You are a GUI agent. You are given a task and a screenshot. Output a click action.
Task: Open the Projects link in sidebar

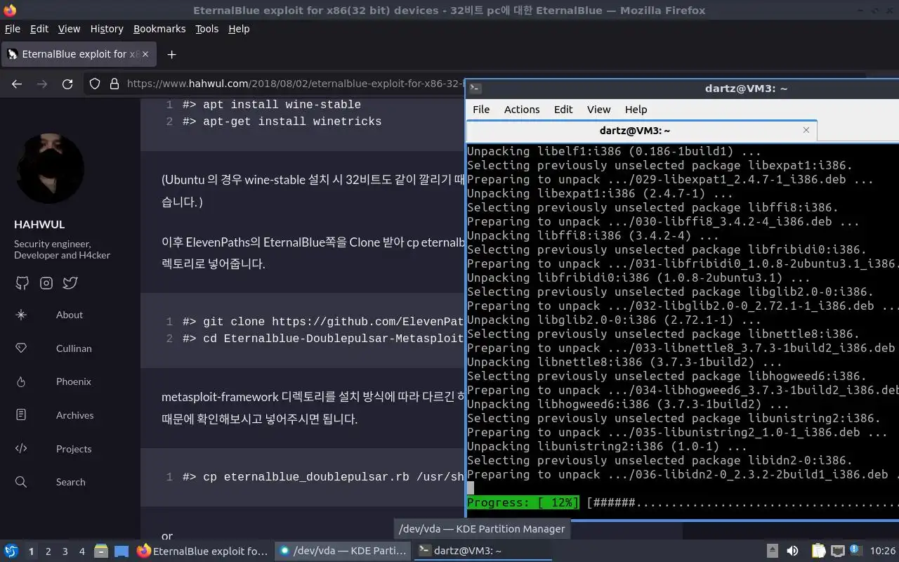74,449
